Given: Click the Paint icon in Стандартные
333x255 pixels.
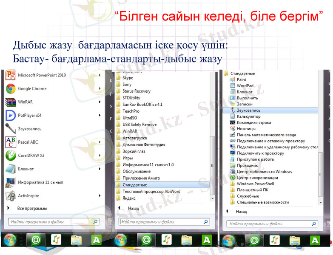Looking at the screenshot, I should tap(232, 79).
